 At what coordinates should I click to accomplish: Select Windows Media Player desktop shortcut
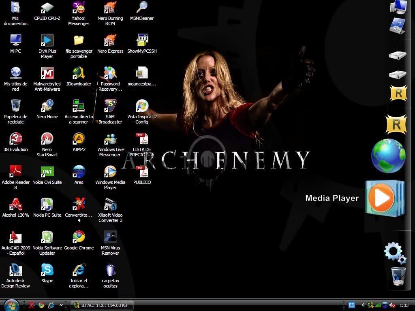tap(110, 177)
